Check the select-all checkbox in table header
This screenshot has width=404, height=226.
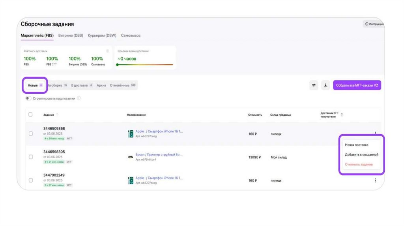pyautogui.click(x=30, y=115)
